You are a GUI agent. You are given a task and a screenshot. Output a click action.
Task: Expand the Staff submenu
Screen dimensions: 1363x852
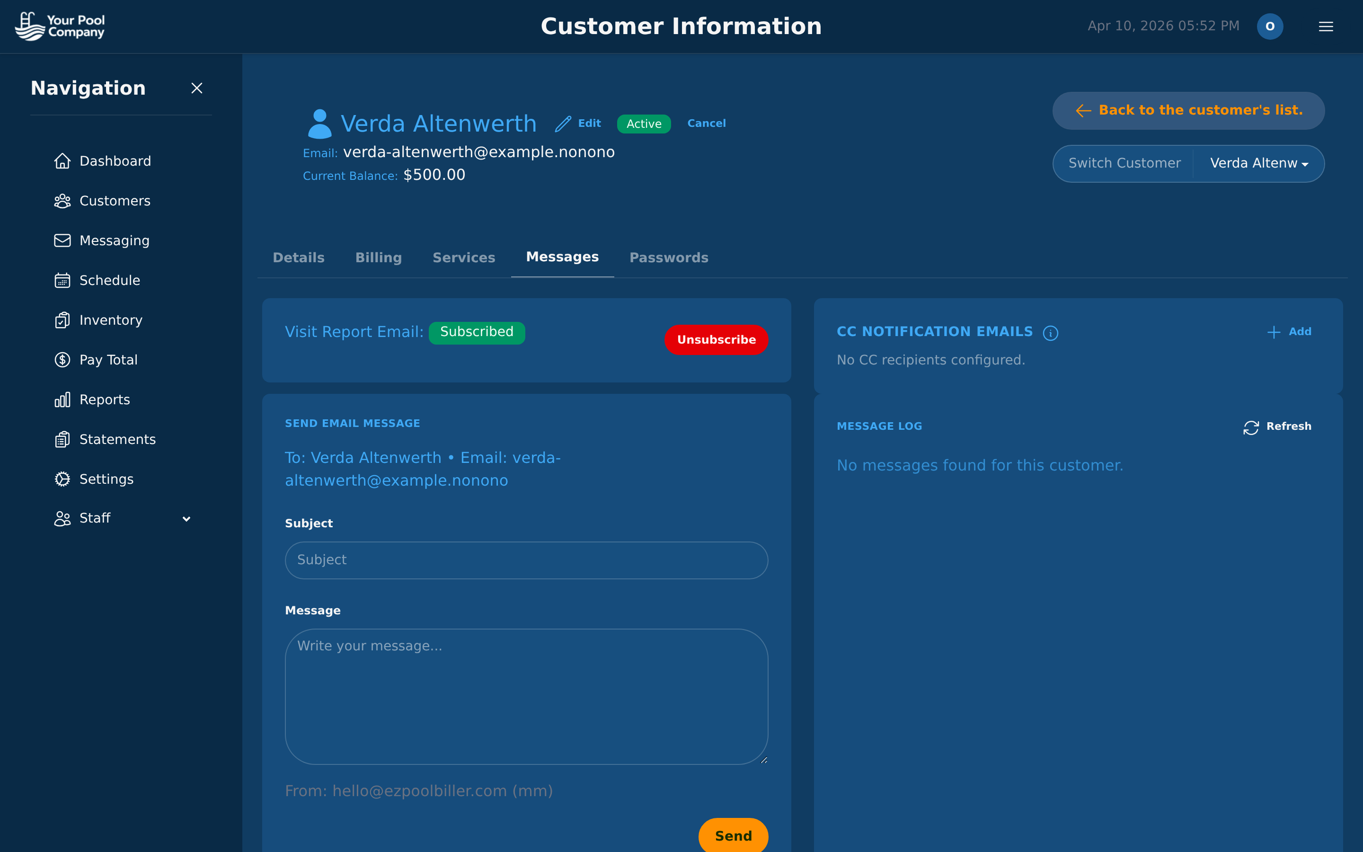pyautogui.click(x=186, y=518)
